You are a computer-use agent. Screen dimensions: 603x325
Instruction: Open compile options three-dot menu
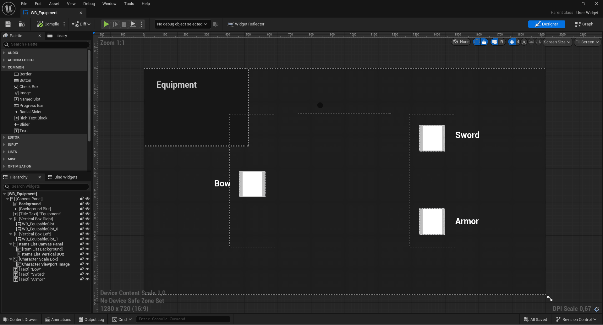(x=64, y=24)
